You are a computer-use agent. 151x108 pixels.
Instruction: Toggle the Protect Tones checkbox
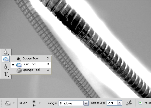coord(140,103)
